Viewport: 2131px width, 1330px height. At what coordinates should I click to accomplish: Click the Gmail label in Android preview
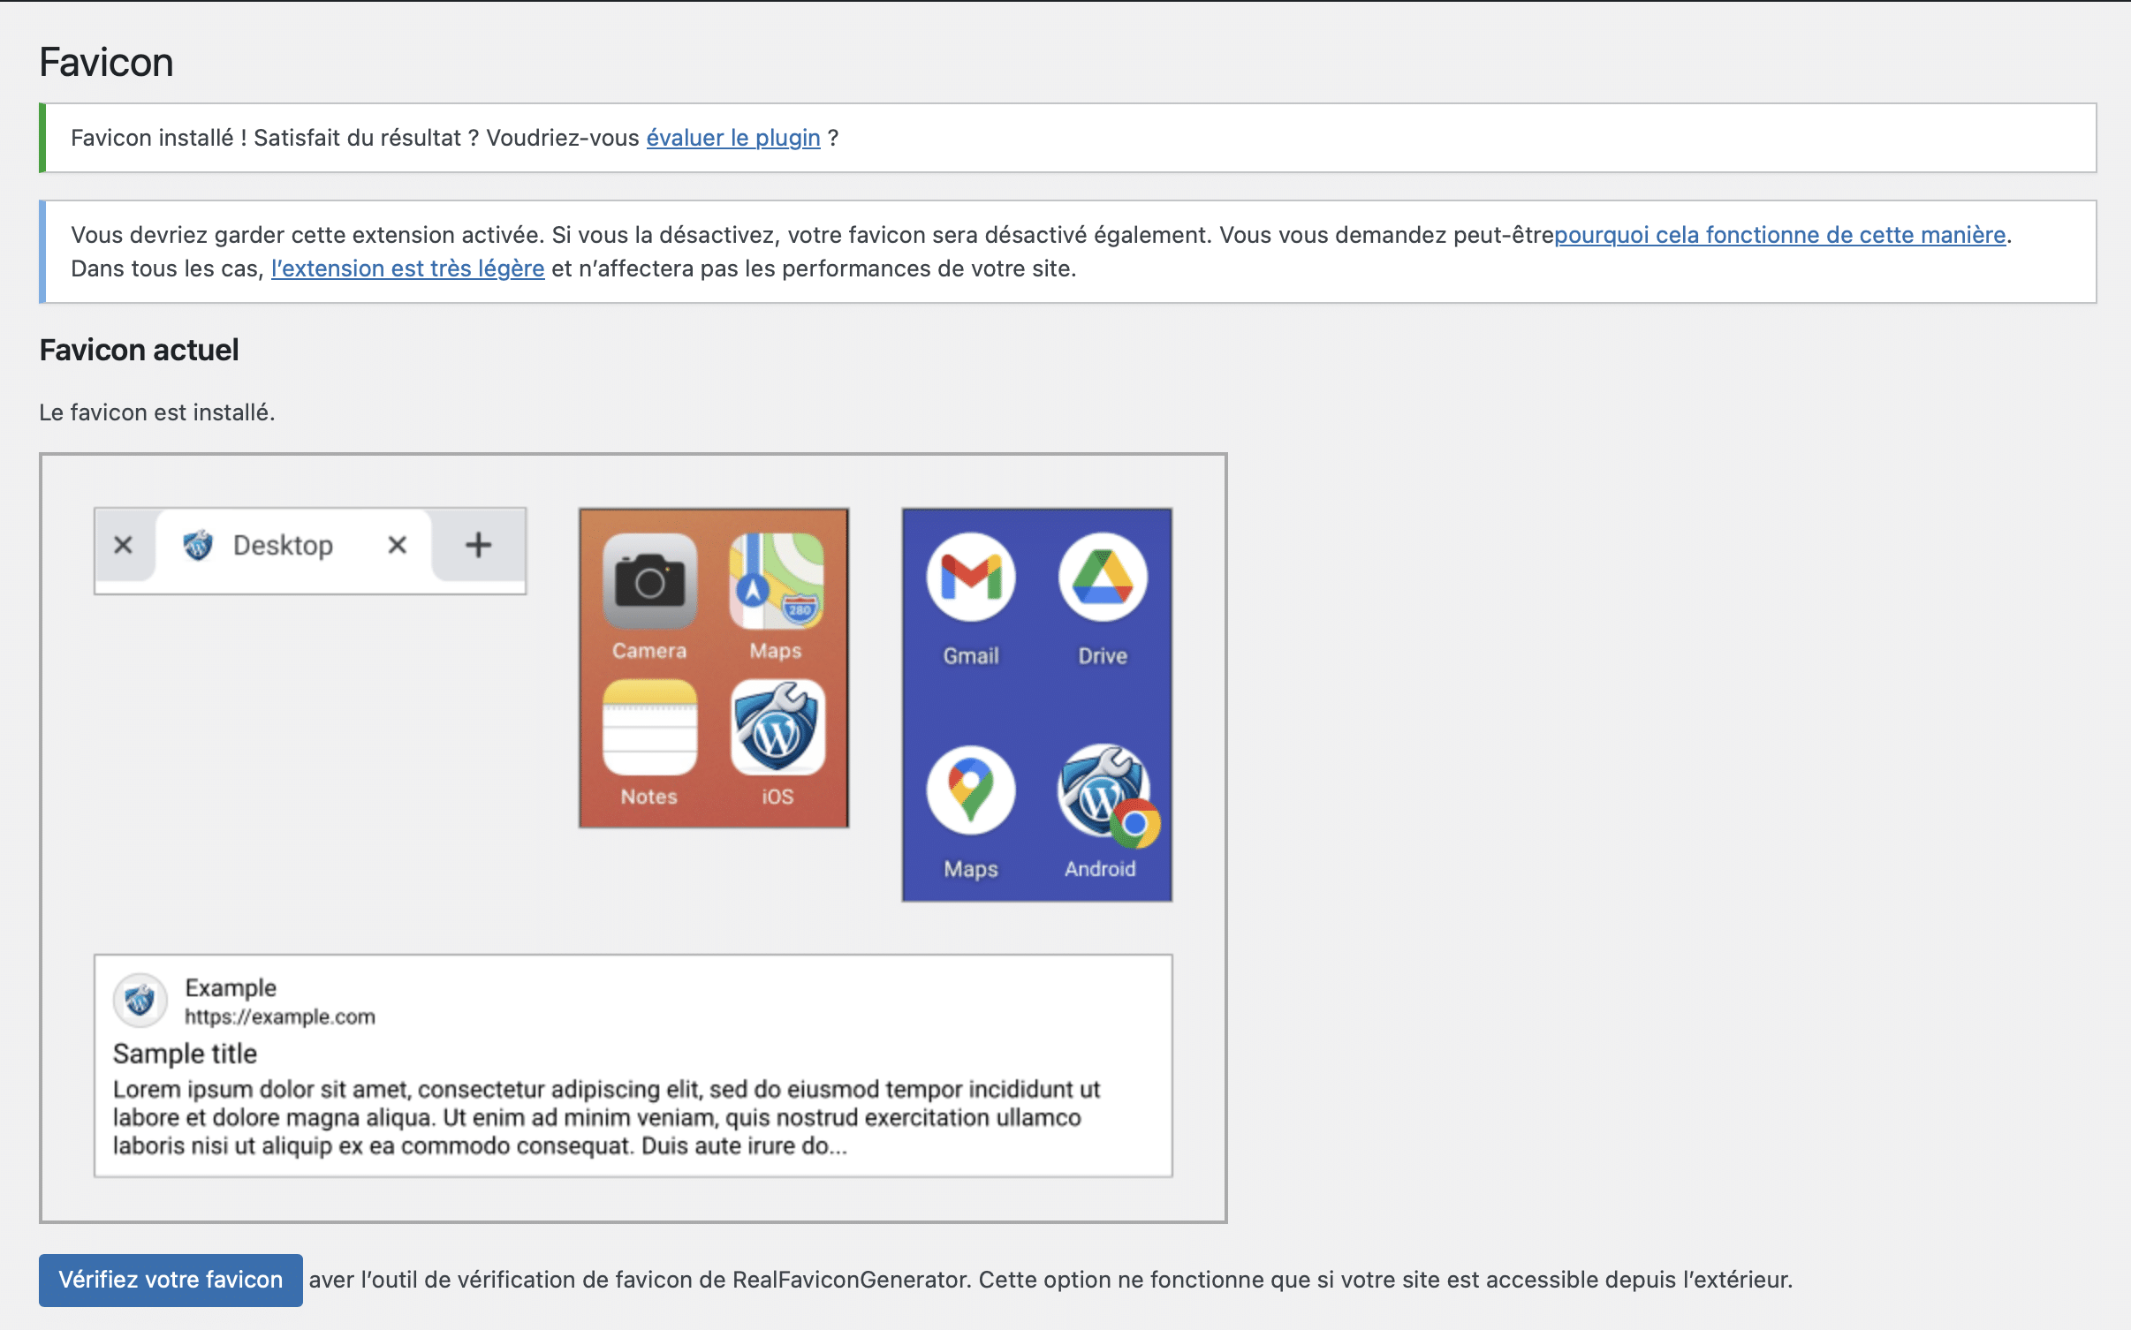(971, 656)
